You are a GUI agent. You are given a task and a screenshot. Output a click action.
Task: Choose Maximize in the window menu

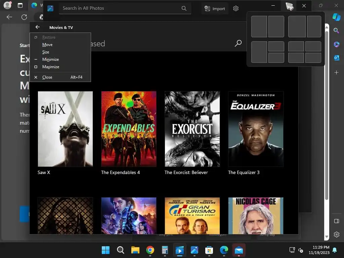(x=60, y=67)
